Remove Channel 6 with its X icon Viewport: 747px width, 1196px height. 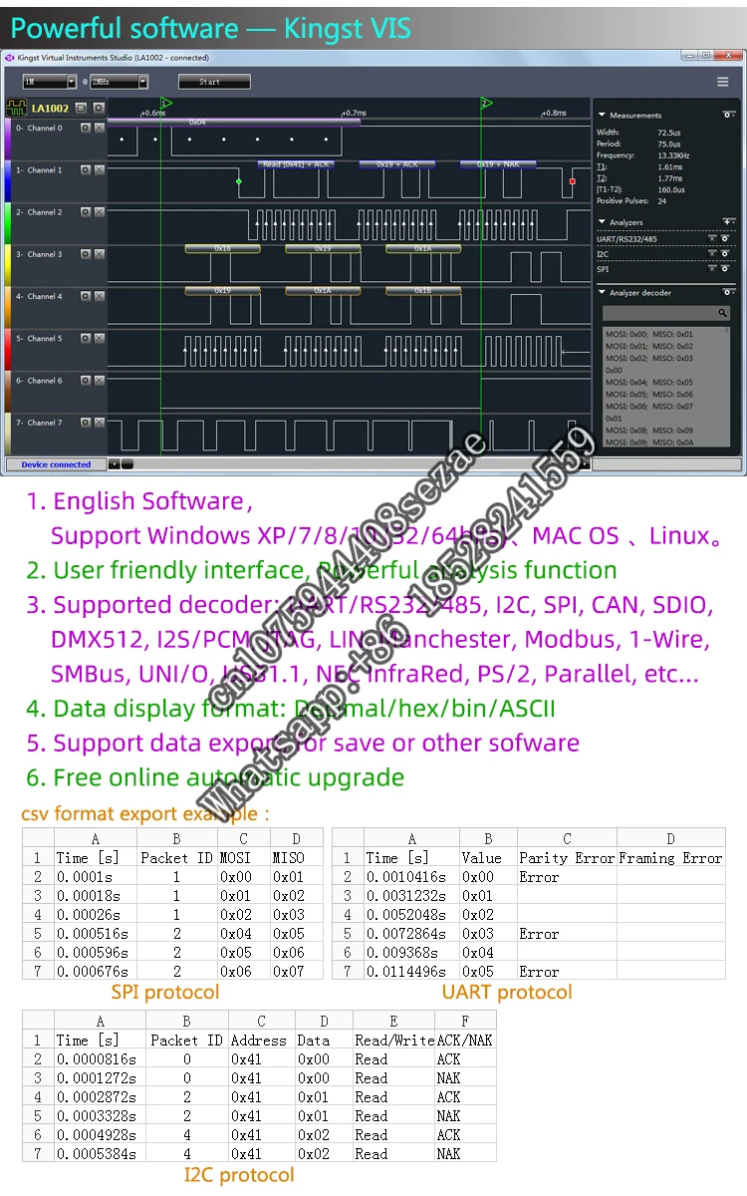tap(100, 381)
